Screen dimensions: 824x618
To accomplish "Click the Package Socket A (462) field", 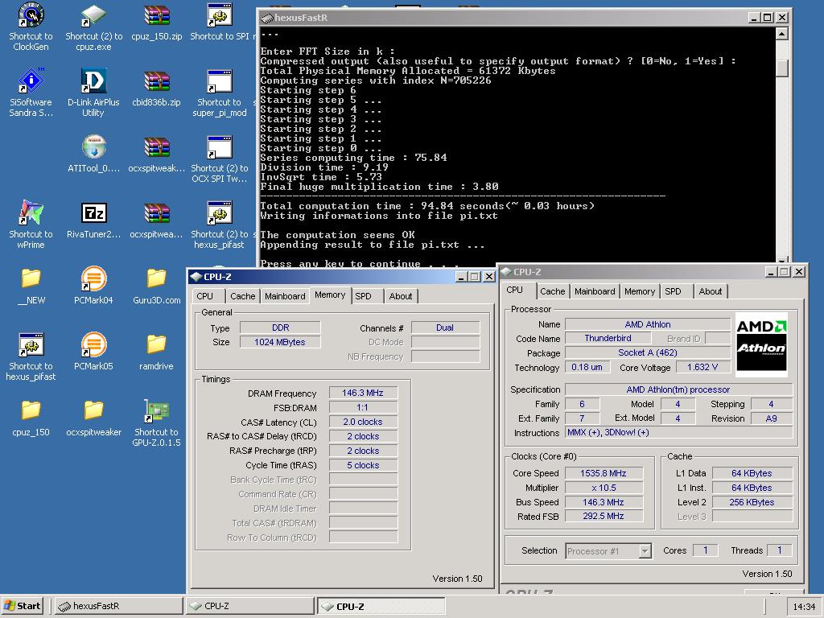I will (648, 352).
